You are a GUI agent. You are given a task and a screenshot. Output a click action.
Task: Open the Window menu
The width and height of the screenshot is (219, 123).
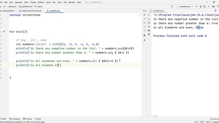click(72, 2)
